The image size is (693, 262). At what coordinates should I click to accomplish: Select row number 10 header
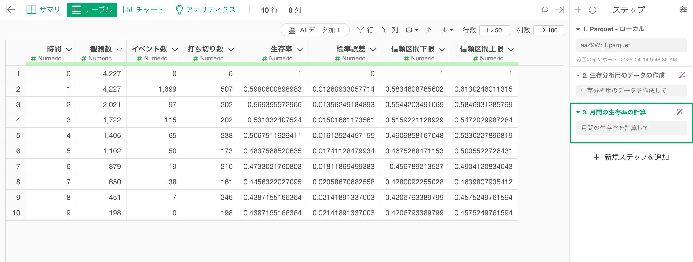[x=16, y=213]
